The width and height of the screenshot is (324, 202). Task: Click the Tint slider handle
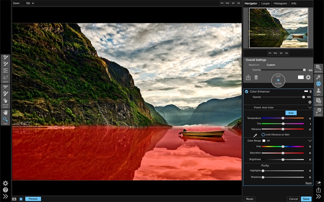coord(283,124)
